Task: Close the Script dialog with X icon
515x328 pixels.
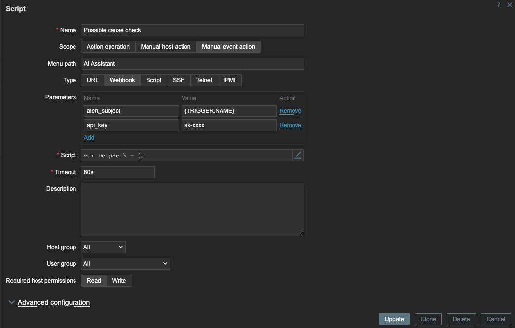Action: [510, 5]
